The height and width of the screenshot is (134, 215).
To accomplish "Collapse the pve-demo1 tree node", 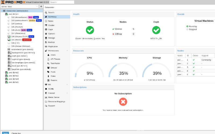I will point(4,14).
